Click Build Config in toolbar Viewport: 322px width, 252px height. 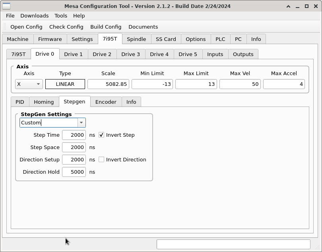coord(106,27)
